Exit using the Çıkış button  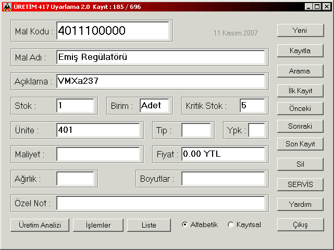pyautogui.click(x=300, y=225)
